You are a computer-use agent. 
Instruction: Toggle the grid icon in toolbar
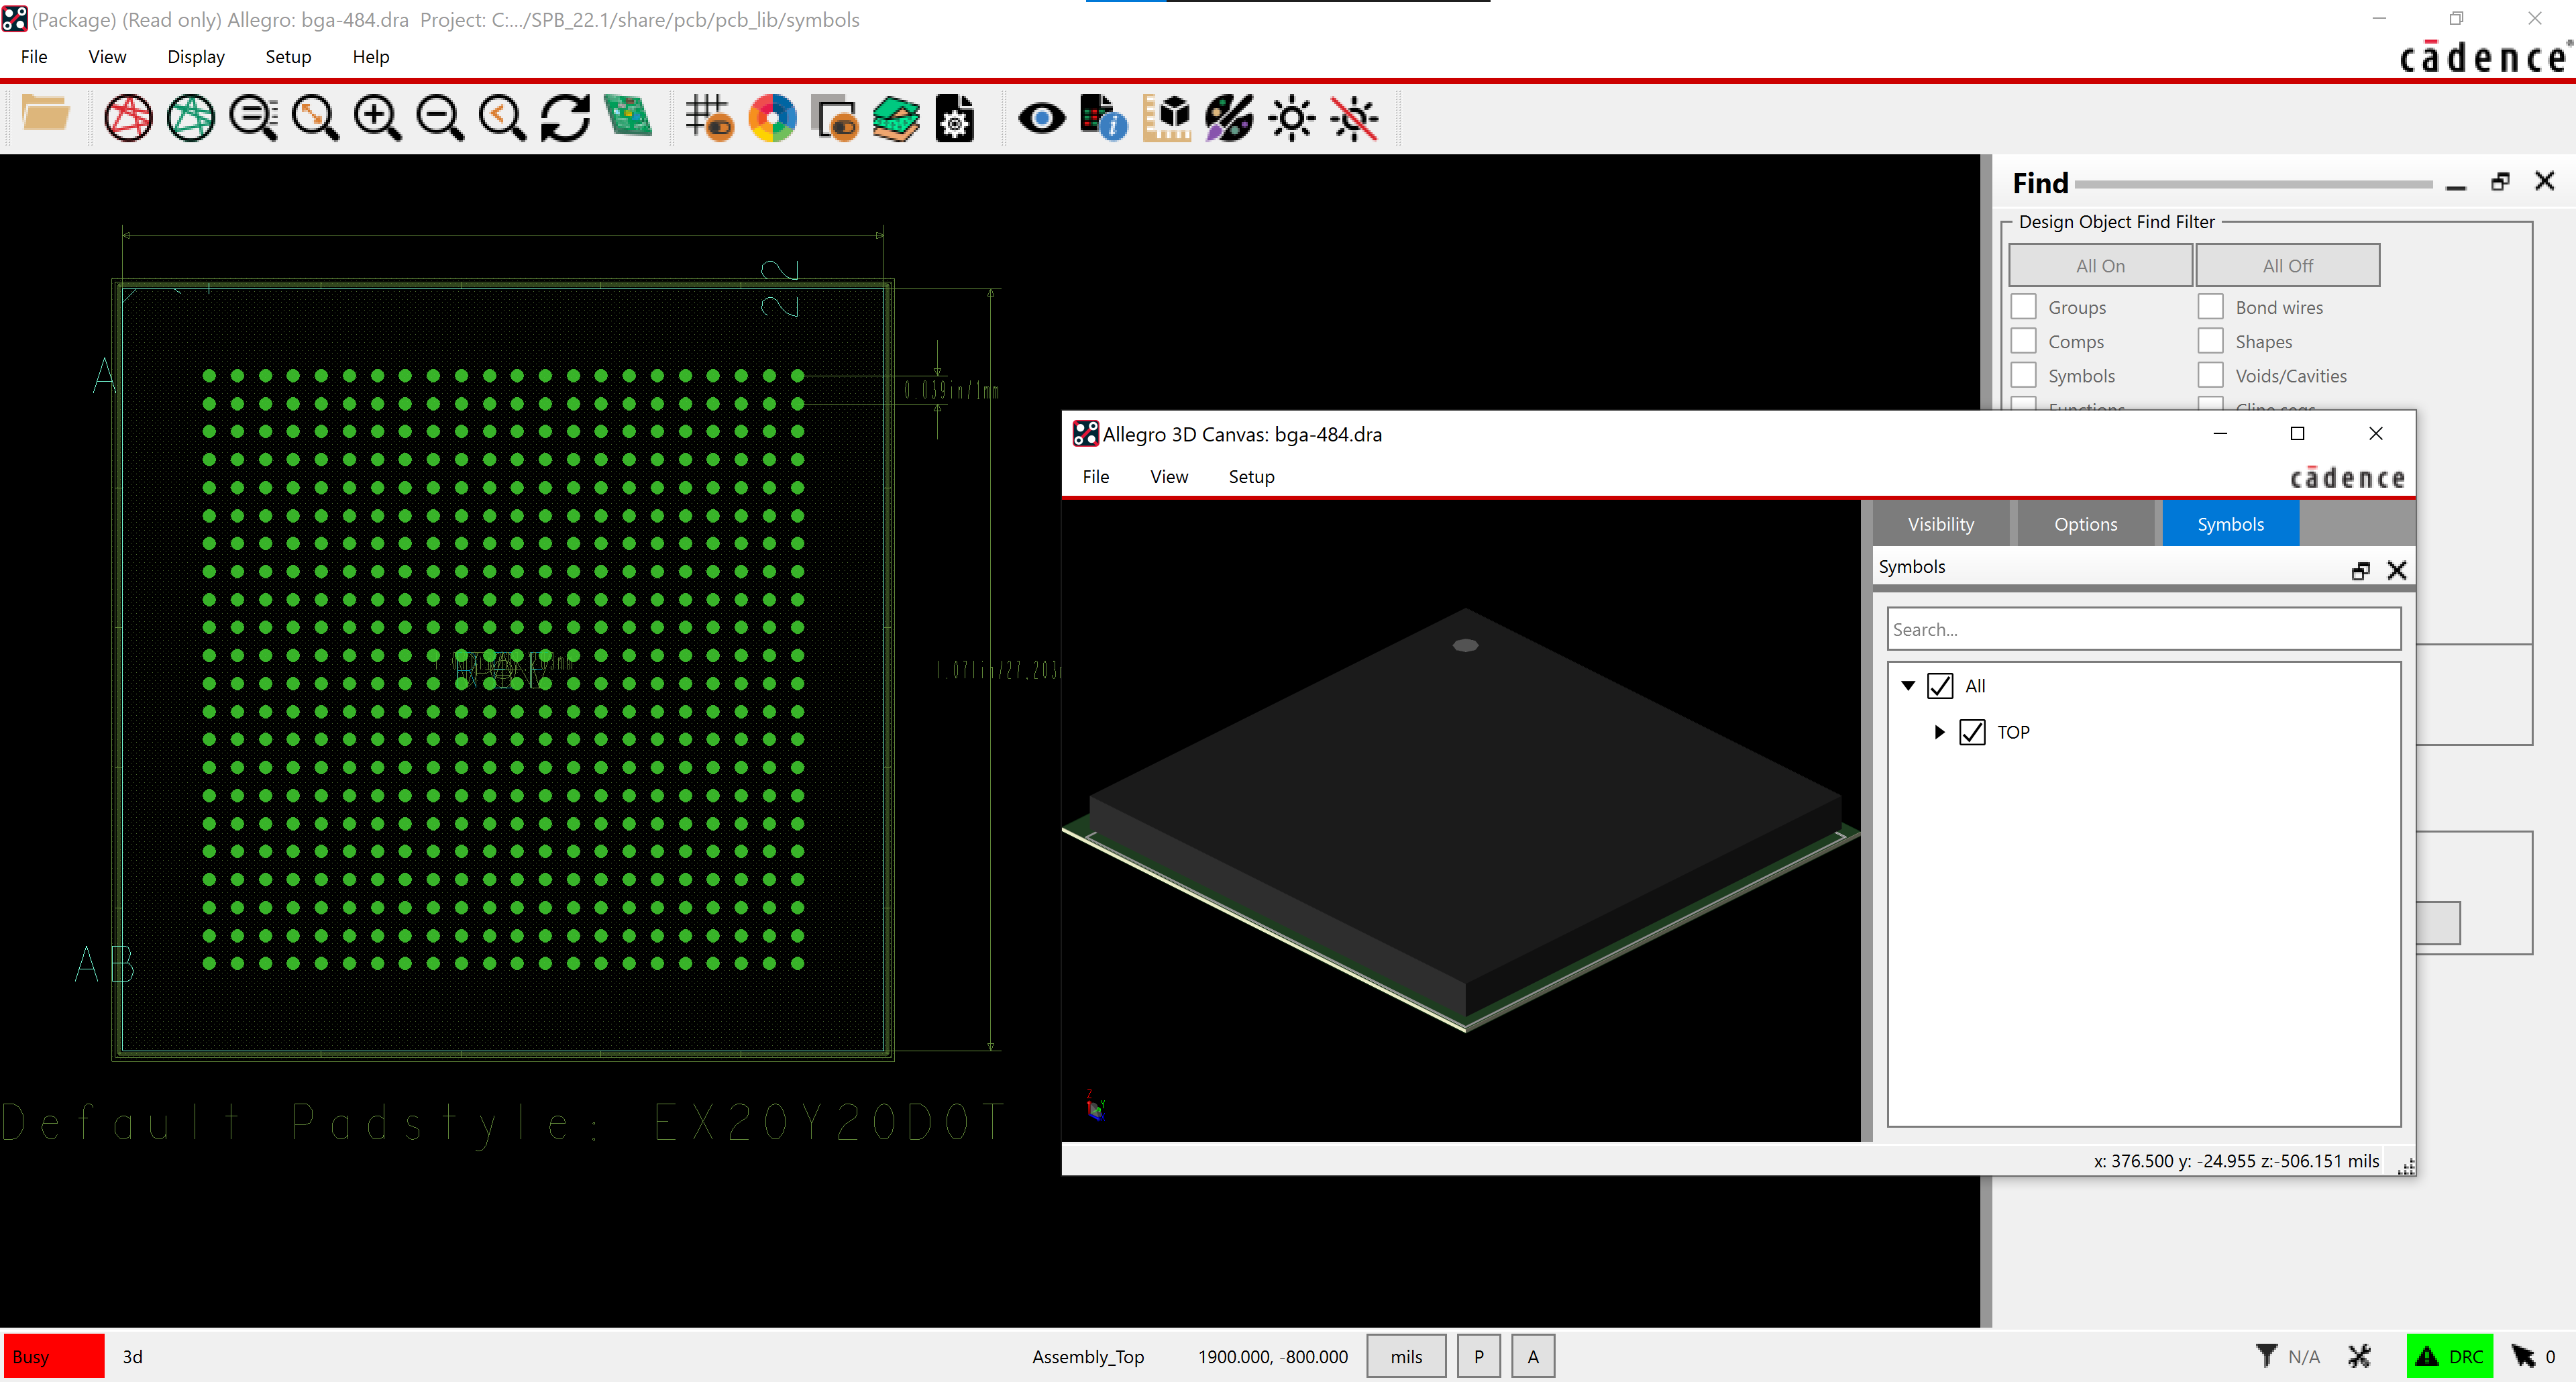coord(710,118)
